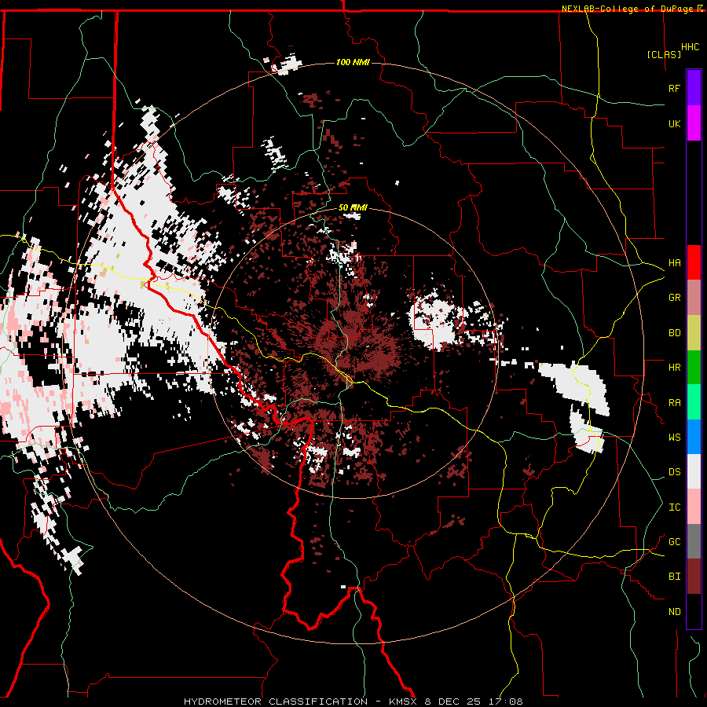Click the BI dark red legend swatch

click(x=694, y=577)
